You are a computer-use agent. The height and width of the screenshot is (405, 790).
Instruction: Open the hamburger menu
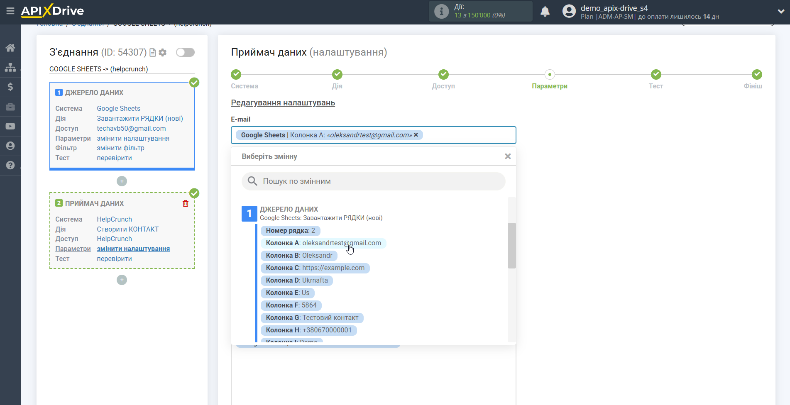click(10, 11)
